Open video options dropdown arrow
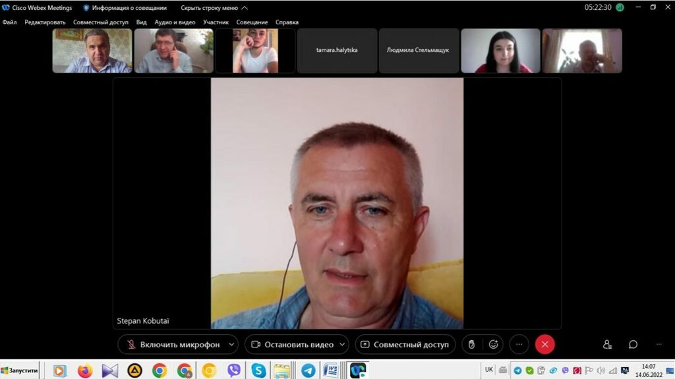The height and width of the screenshot is (379, 675). click(343, 344)
